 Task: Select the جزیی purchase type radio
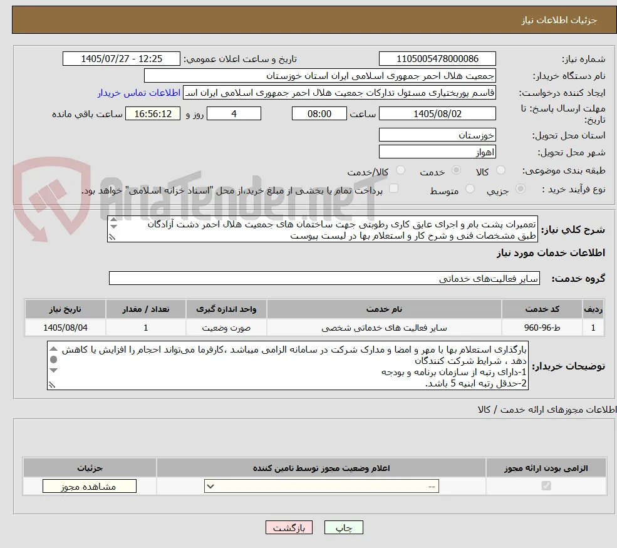coord(520,189)
